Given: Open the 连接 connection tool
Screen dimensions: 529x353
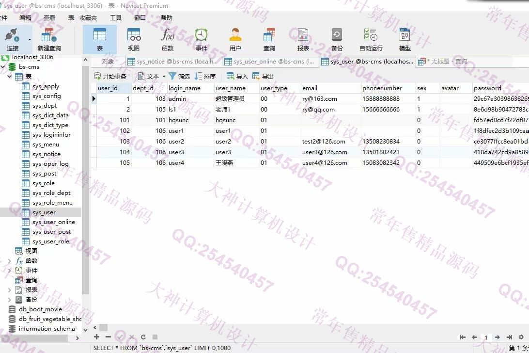Looking at the screenshot, I should click(x=13, y=40).
